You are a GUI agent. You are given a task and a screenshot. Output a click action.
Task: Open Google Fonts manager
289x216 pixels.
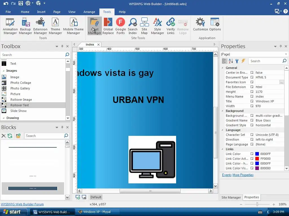click(x=121, y=26)
